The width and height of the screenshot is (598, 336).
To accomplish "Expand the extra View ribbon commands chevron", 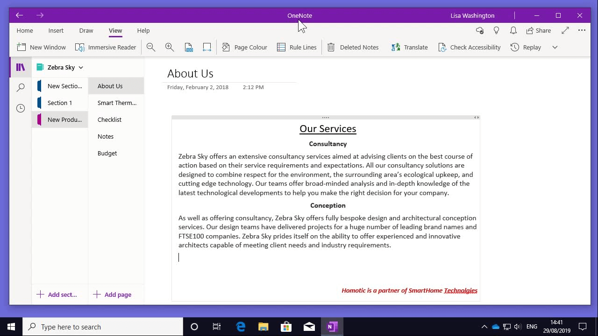I will (555, 47).
